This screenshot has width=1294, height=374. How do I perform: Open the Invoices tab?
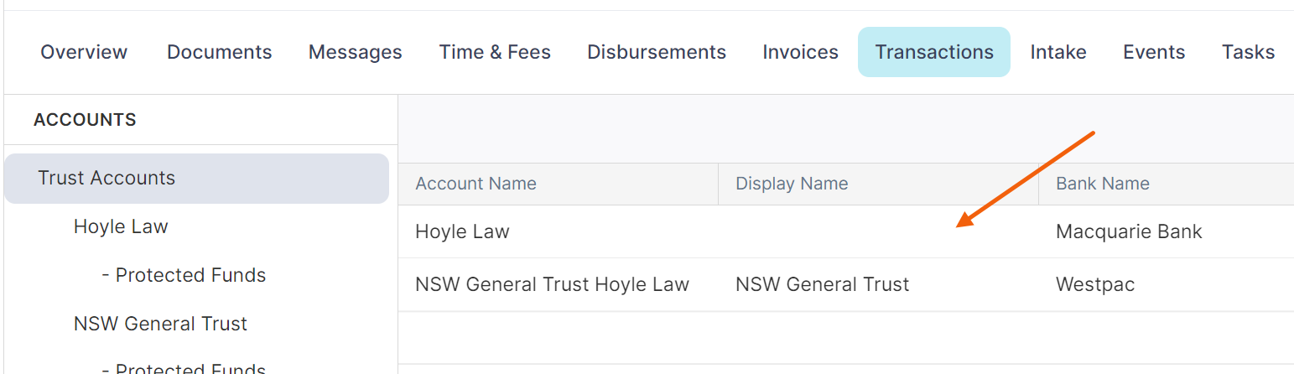pyautogui.click(x=800, y=52)
